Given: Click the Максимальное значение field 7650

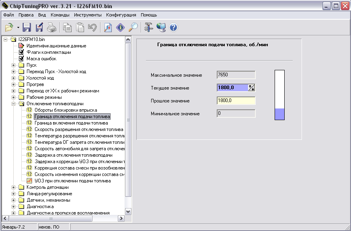Looking at the screenshot, I should coord(236,75).
